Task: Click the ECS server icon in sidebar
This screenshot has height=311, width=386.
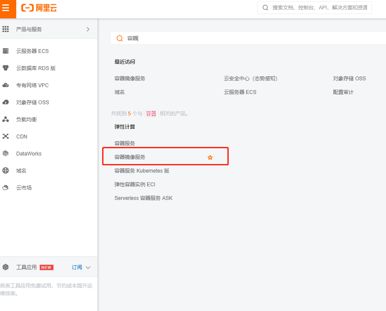Action: 6,51
